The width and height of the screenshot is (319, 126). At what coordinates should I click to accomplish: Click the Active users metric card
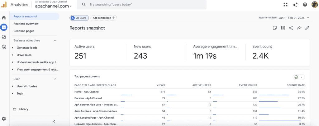point(98,53)
